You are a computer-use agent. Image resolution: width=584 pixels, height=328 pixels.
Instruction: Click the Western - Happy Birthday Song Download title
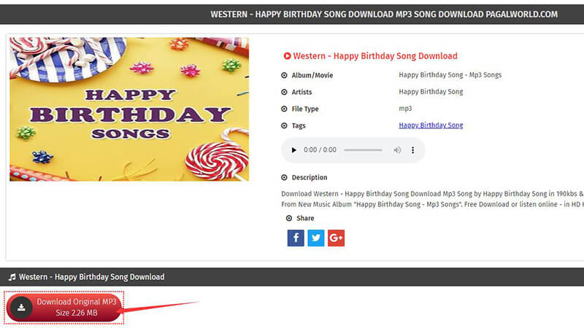pyautogui.click(x=375, y=56)
